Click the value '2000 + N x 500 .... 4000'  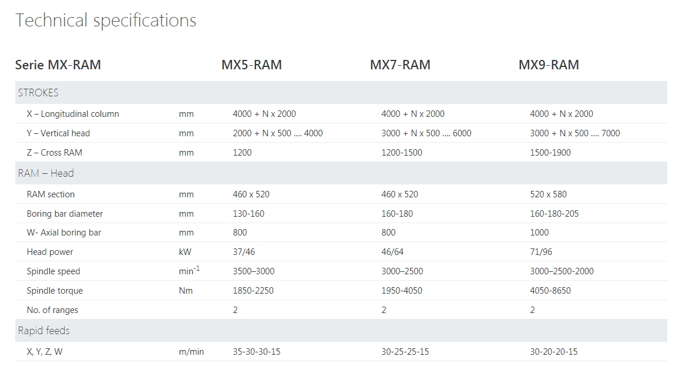[x=278, y=133]
